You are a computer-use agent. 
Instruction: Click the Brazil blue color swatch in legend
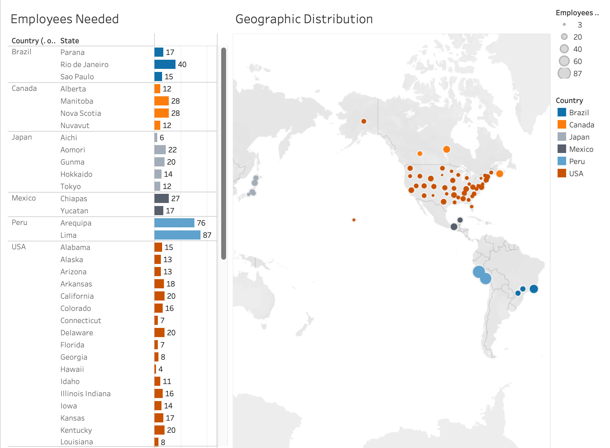tap(562, 112)
